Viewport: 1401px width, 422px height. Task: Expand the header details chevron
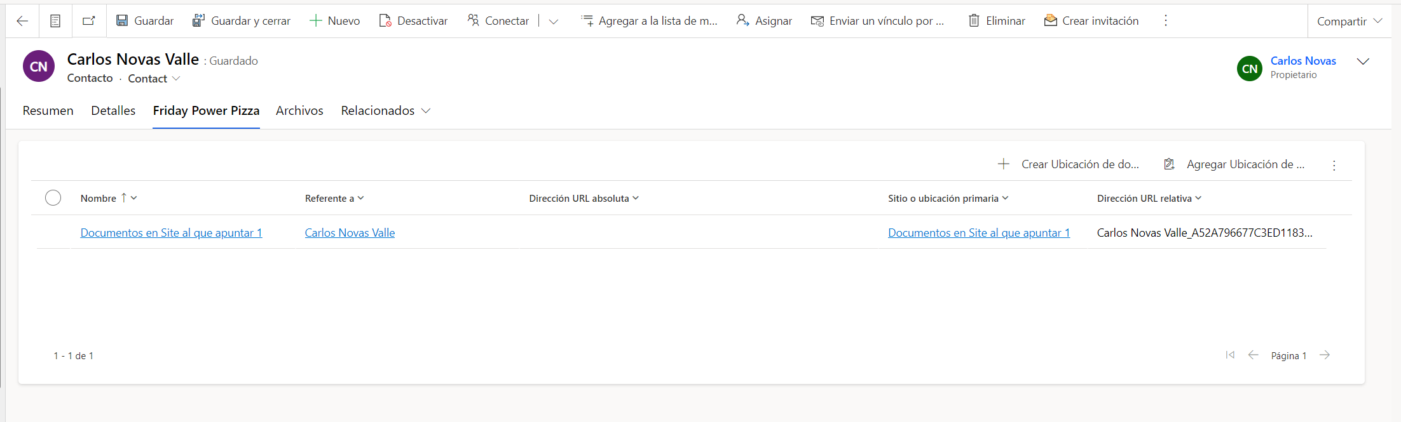1363,62
